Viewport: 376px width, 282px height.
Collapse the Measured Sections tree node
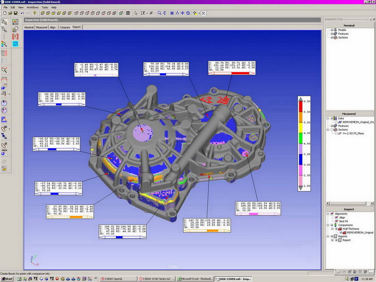click(x=328, y=130)
